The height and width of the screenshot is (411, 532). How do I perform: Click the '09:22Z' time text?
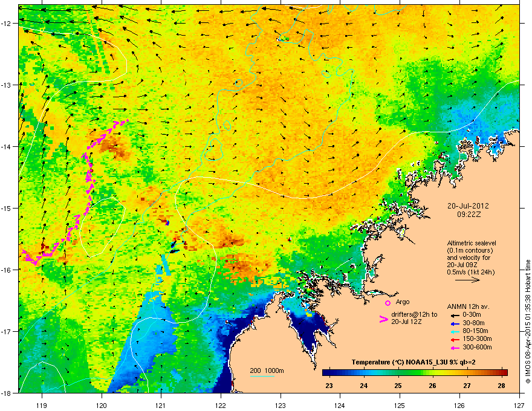pyautogui.click(x=469, y=215)
